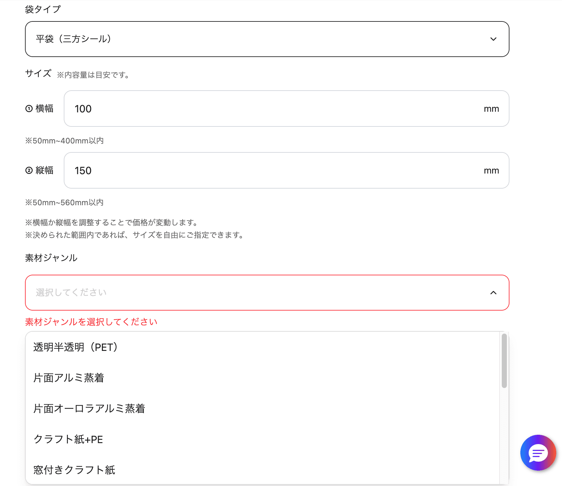Choose 窓付きクラフト紙 material option
This screenshot has width=562, height=486.
pos(74,470)
